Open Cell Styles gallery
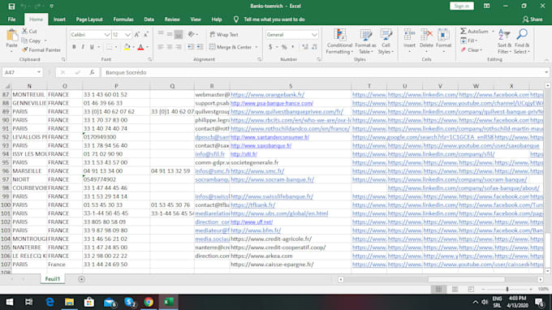Viewport: 552px width, 310px height. tap(386, 41)
